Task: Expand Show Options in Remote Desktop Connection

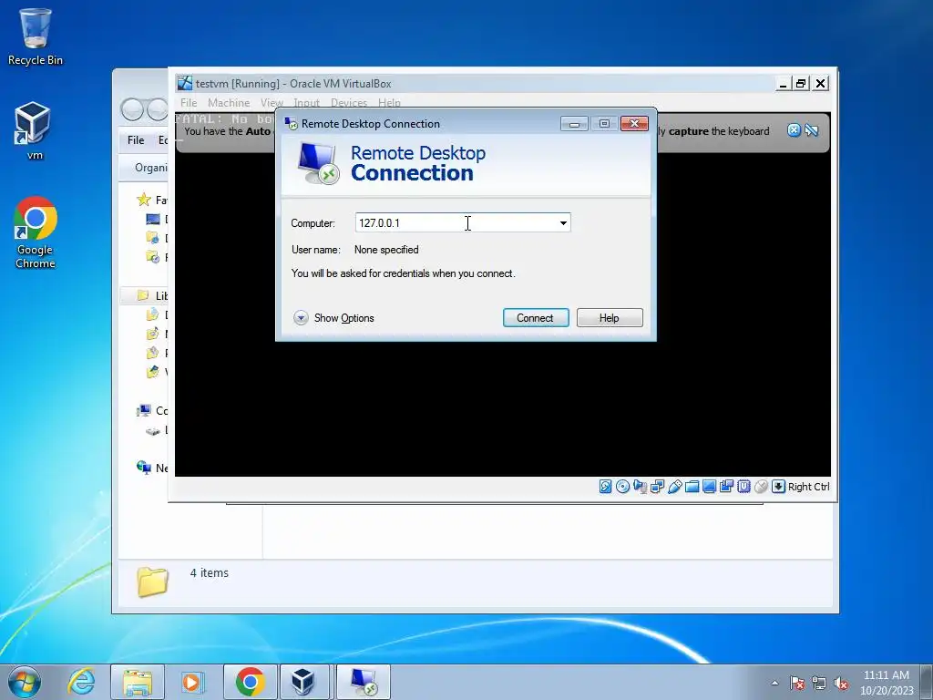Action: click(x=333, y=318)
